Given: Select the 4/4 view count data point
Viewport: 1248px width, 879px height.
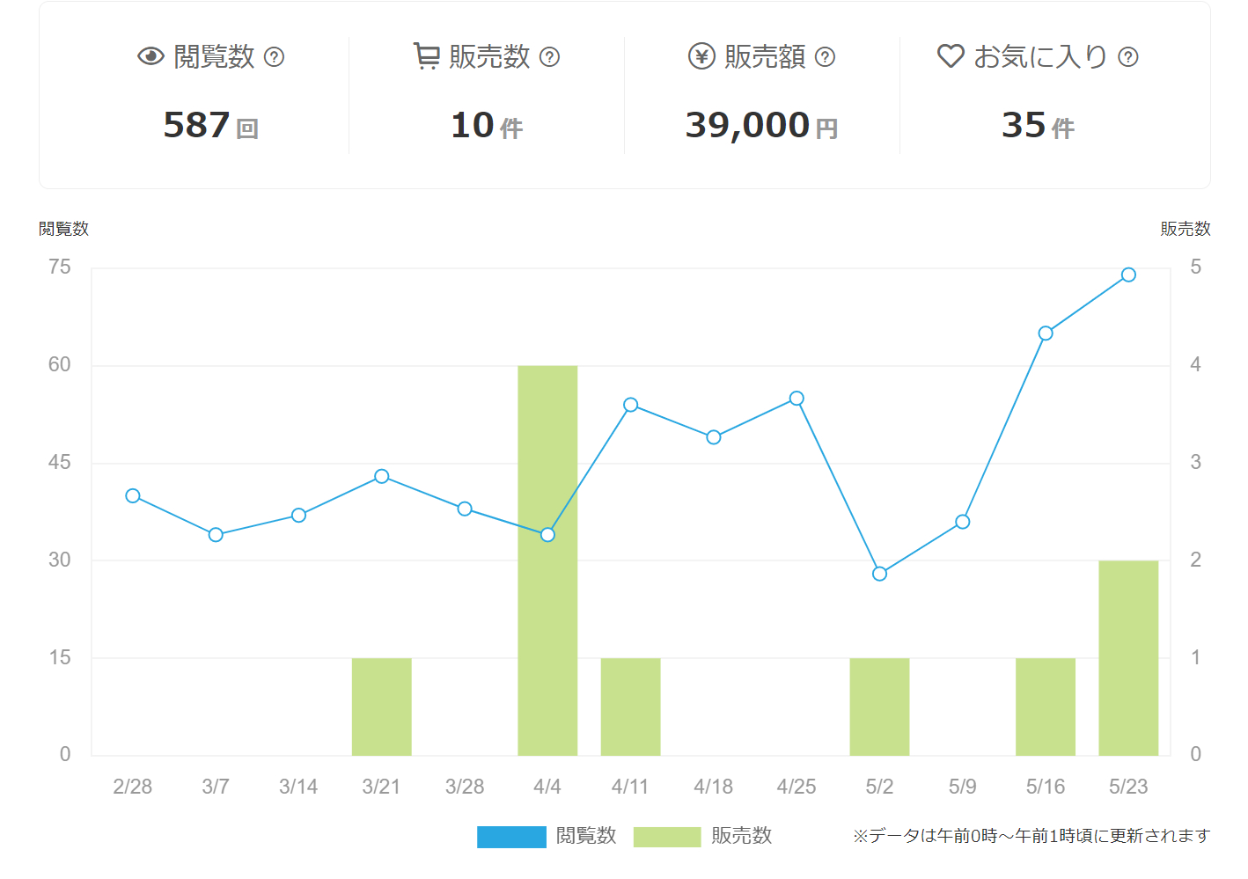Looking at the screenshot, I should [547, 535].
